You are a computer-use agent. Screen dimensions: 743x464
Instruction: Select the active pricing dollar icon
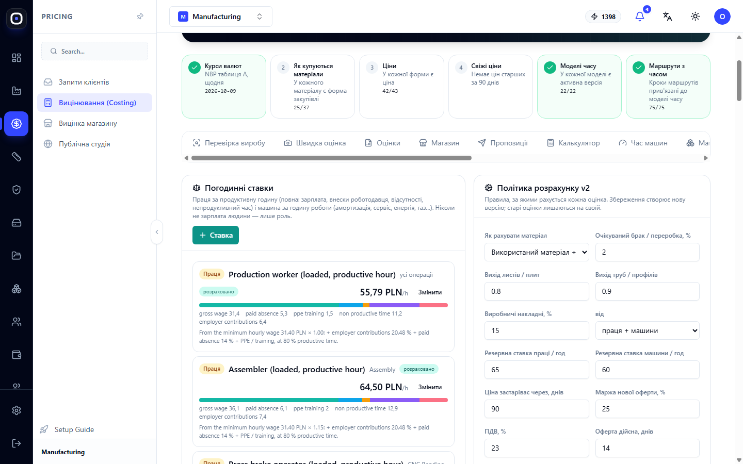click(17, 124)
